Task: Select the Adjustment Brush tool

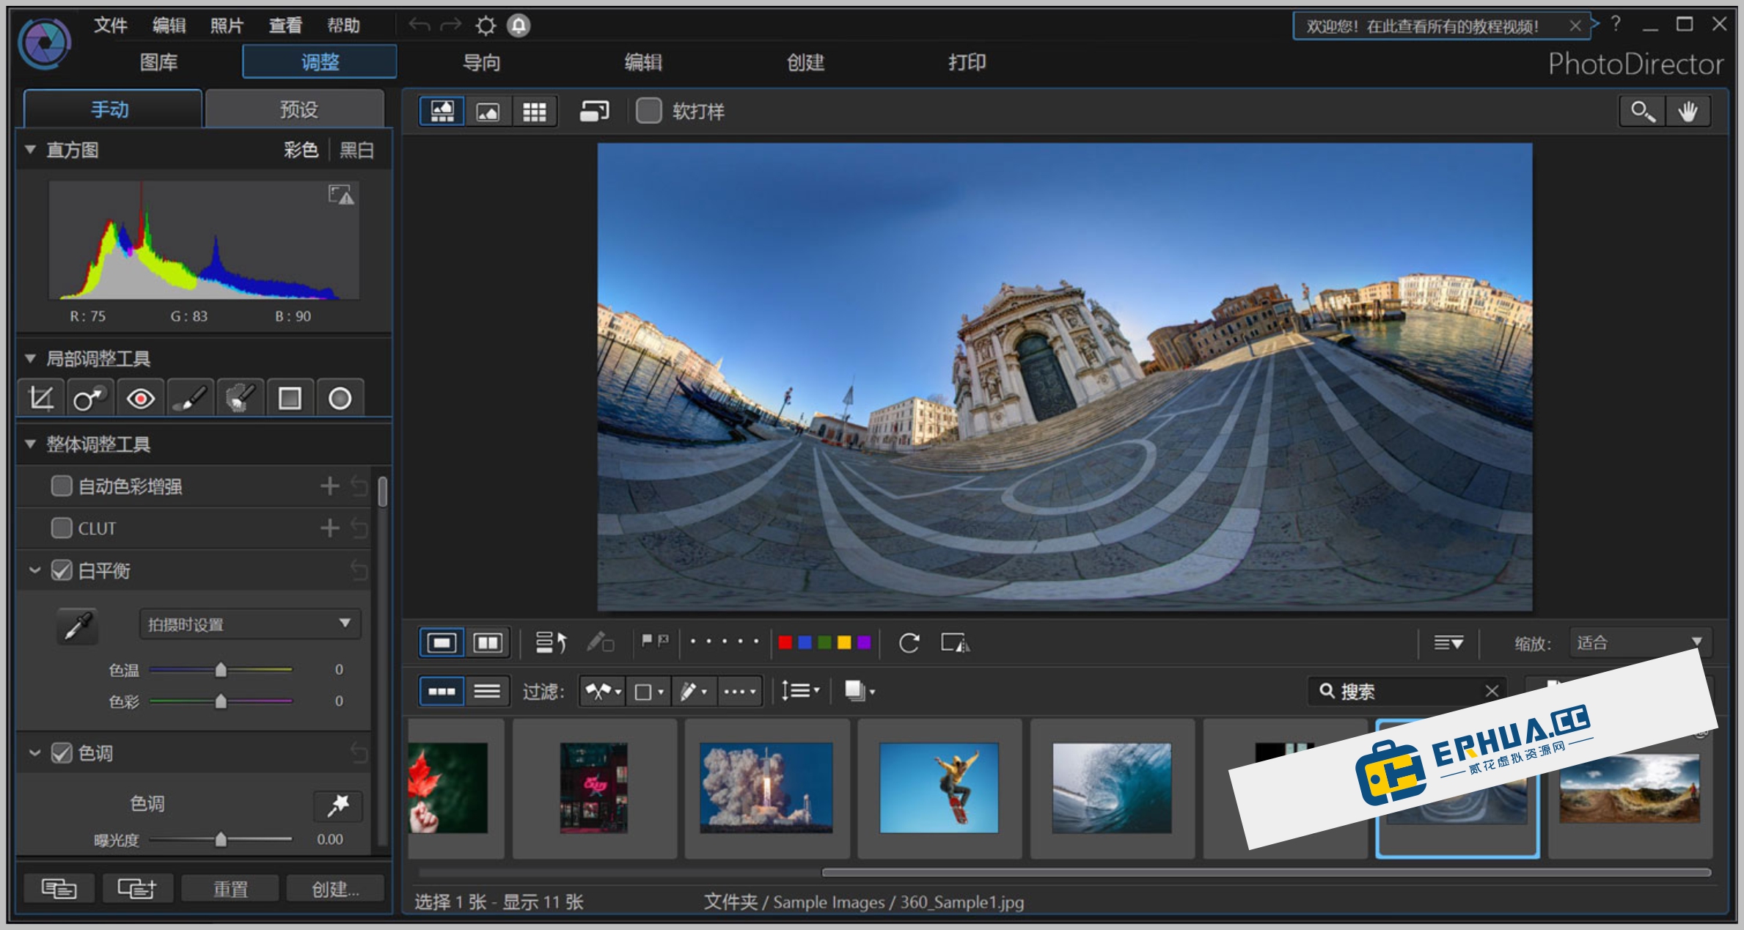Action: [189, 398]
